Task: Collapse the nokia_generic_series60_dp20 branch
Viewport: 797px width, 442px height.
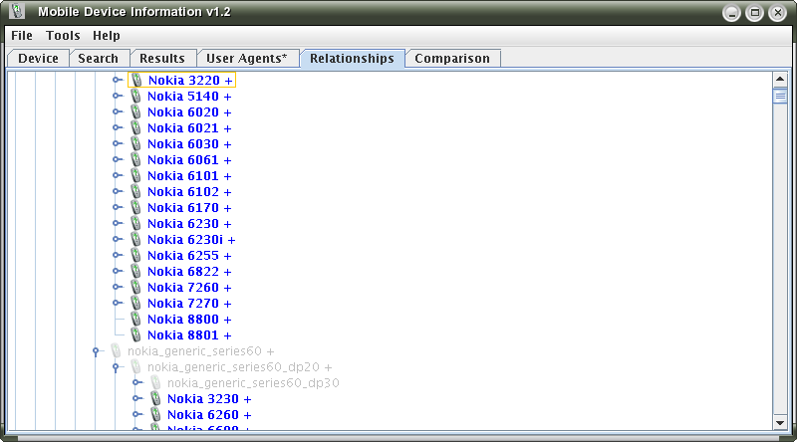Action: tap(117, 367)
